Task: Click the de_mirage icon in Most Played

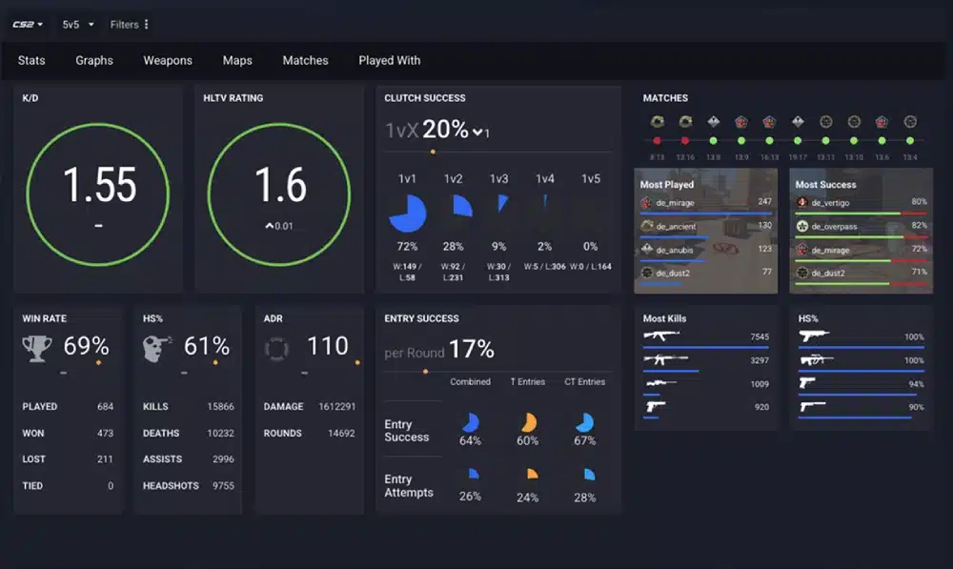Action: click(646, 202)
